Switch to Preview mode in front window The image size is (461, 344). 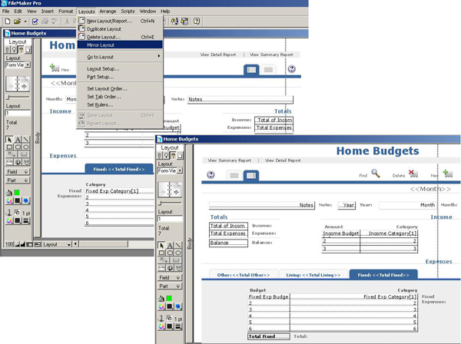tap(180, 156)
